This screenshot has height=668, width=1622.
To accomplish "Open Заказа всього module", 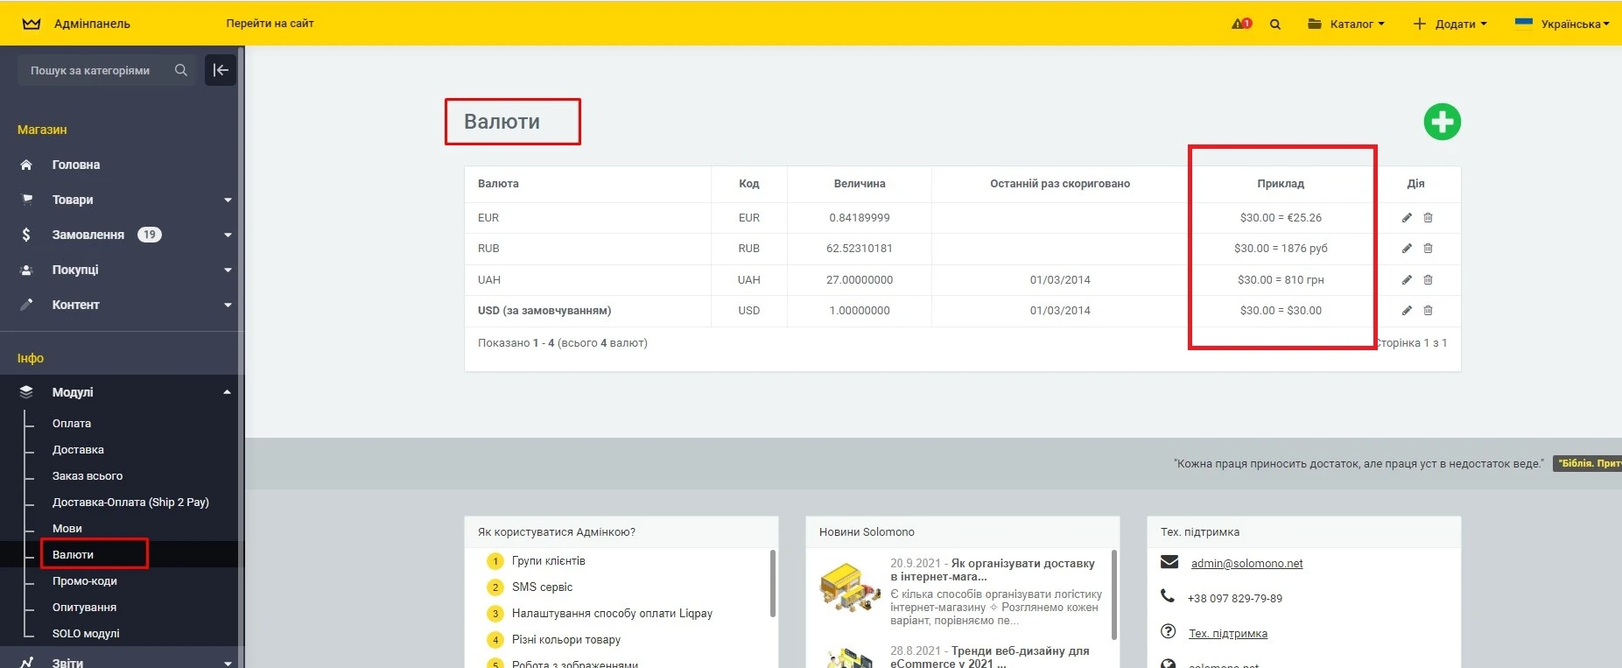I will pos(88,476).
